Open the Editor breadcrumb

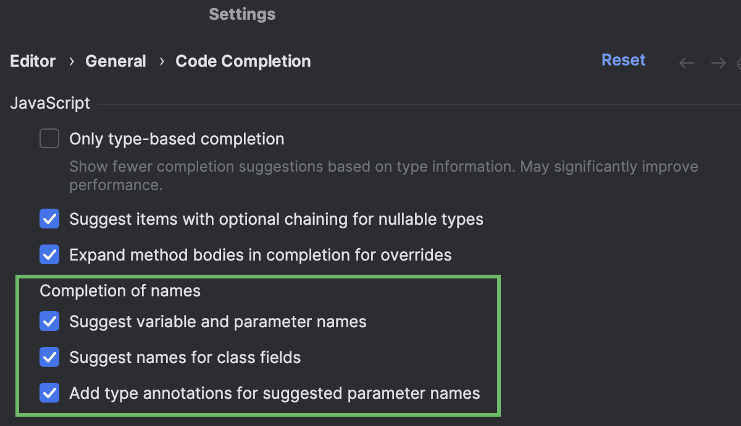coord(32,61)
